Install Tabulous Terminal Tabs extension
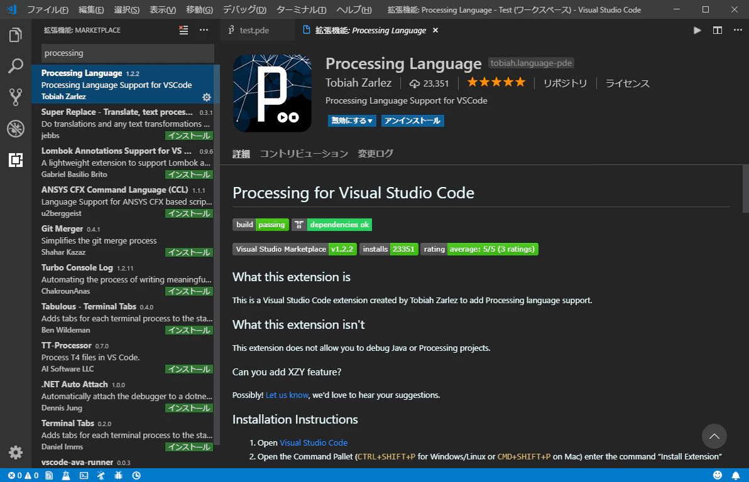This screenshot has height=482, width=749. pyautogui.click(x=189, y=330)
